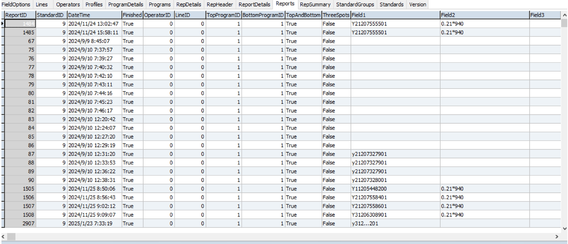Switch to the StandardGroups tab
This screenshot has width=568, height=244.
(x=355, y=5)
